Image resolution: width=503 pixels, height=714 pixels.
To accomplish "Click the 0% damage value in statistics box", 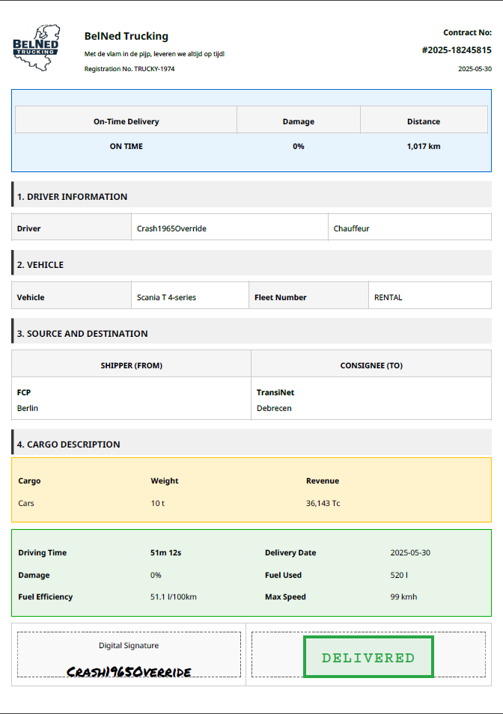I will 156,575.
